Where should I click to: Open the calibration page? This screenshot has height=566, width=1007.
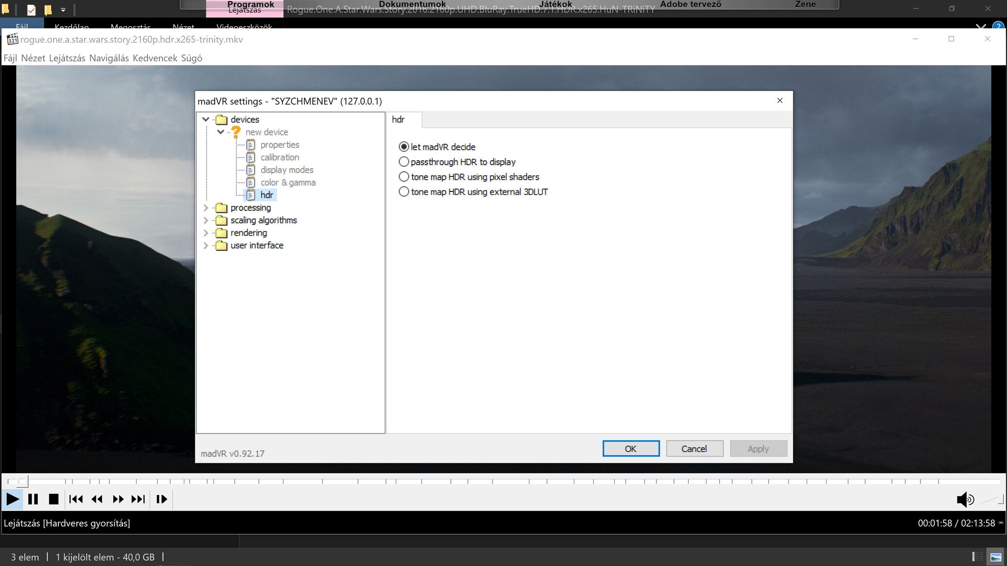tap(280, 157)
